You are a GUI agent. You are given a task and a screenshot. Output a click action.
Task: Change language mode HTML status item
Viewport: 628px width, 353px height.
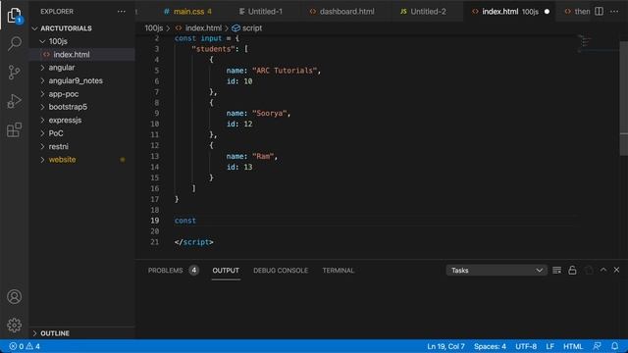573,346
